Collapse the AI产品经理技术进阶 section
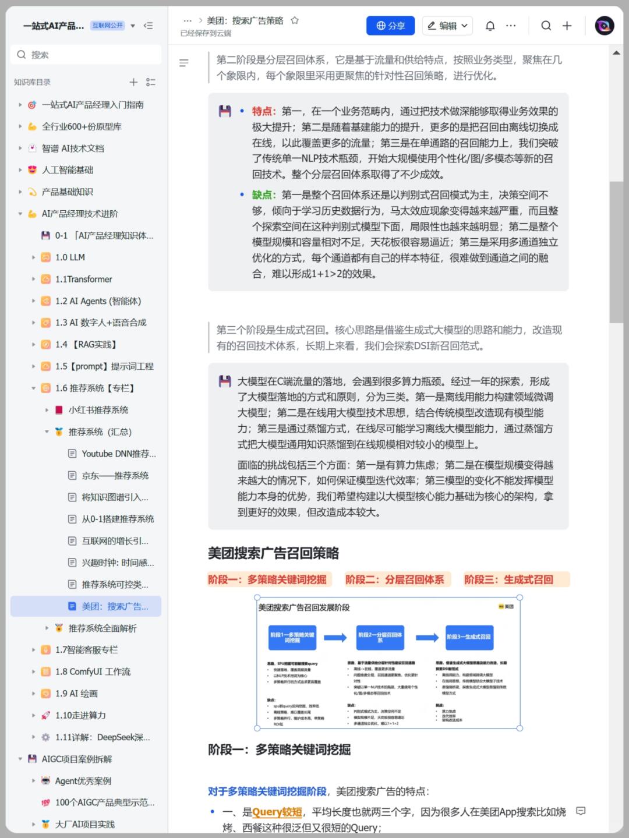This screenshot has width=629, height=838. coord(20,214)
